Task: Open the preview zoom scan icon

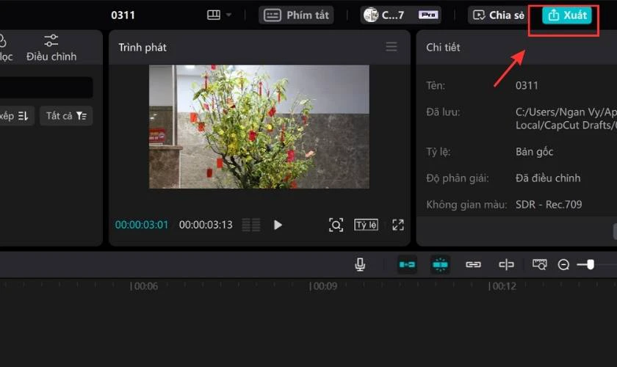Action: coord(336,225)
